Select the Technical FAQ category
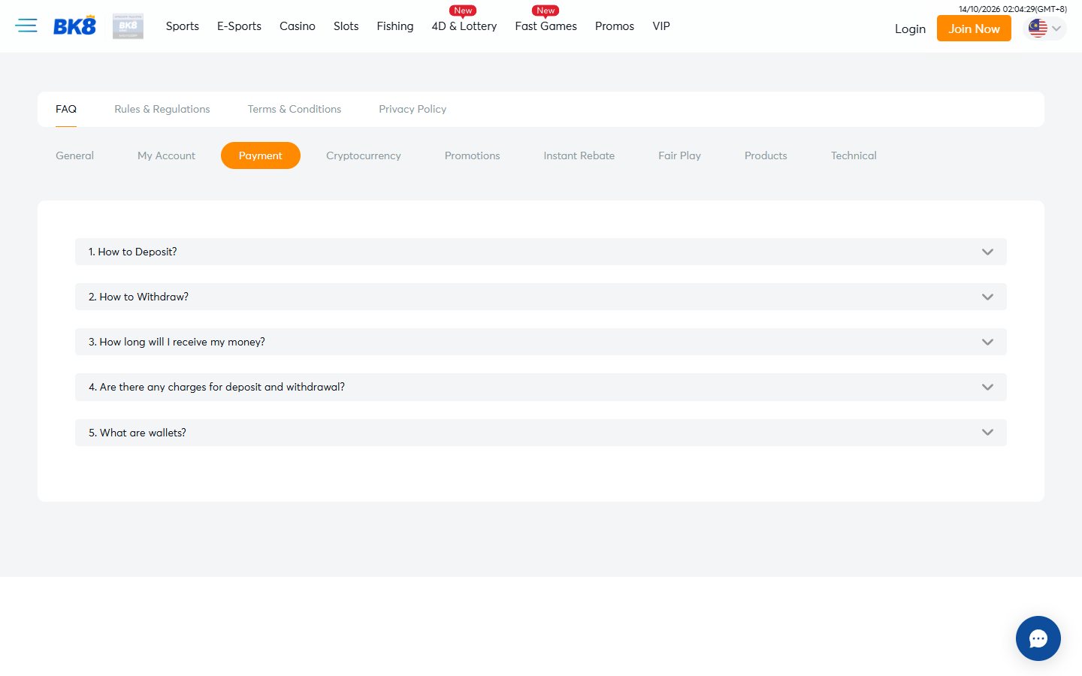This screenshot has width=1082, height=676. coord(854,155)
